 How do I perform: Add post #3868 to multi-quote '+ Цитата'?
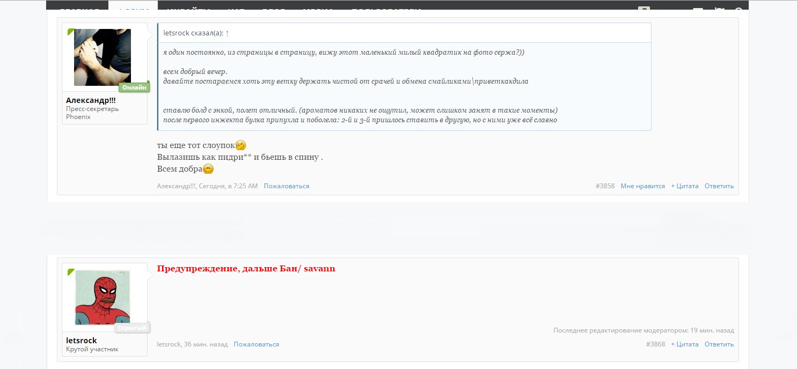coord(685,344)
